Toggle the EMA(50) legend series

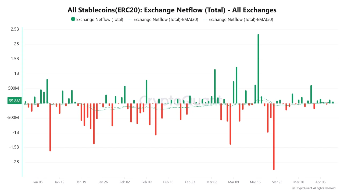241,19
